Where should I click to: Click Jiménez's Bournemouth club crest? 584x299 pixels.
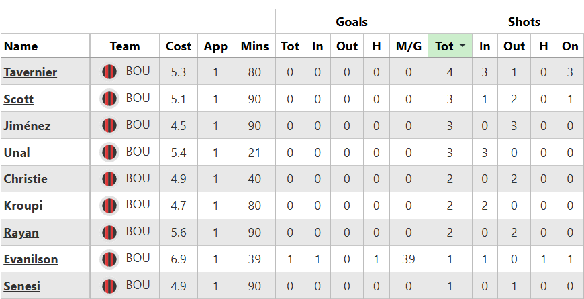coord(109,126)
